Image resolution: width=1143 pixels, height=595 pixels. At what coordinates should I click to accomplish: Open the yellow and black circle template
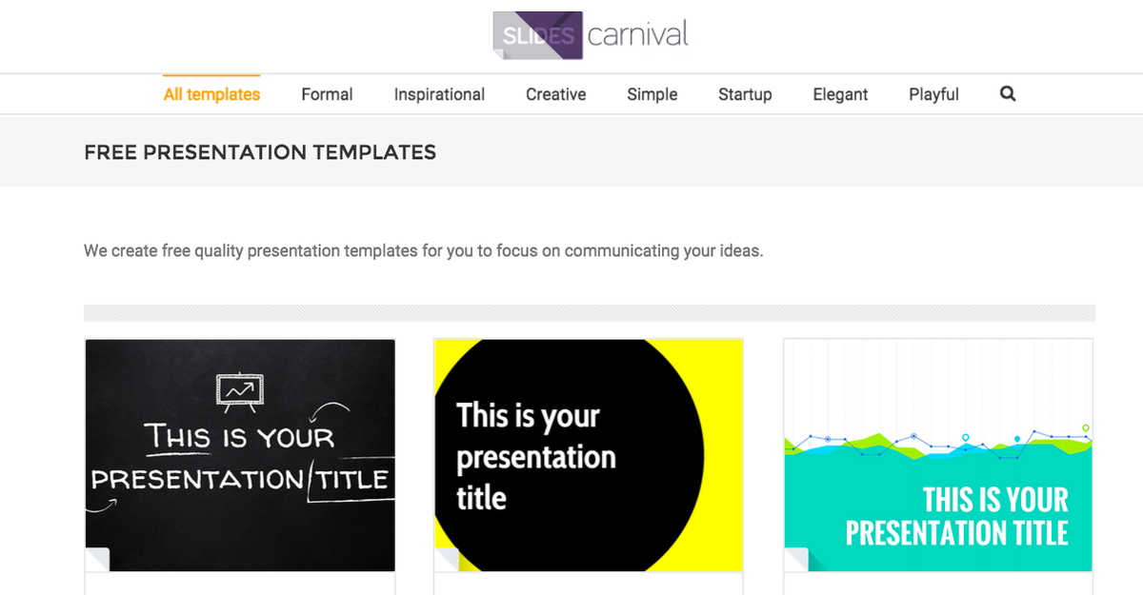point(589,455)
